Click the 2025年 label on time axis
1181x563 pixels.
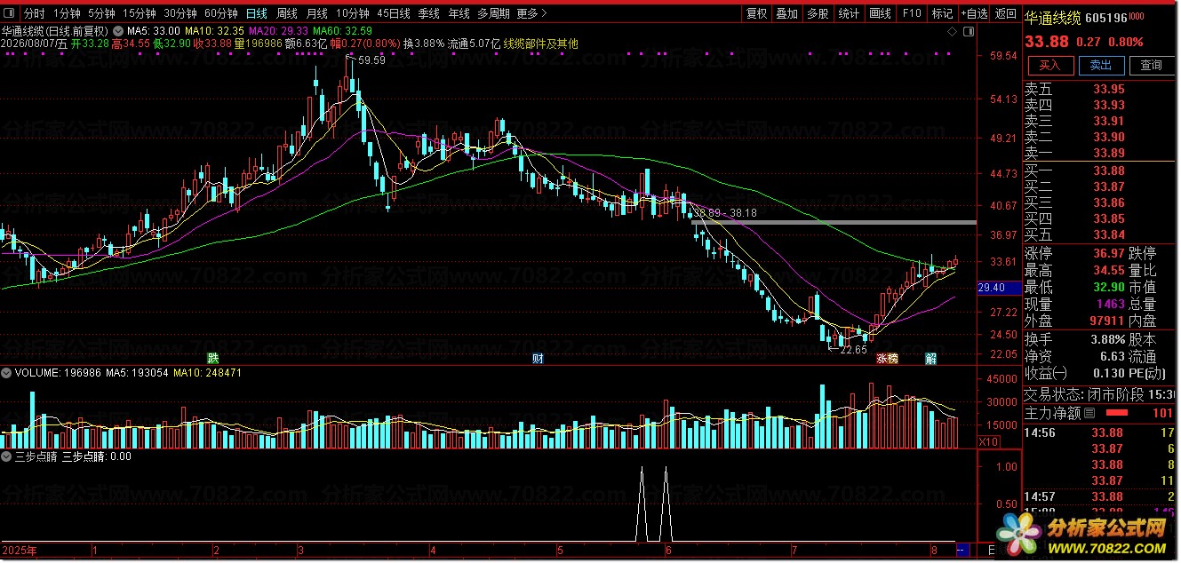pyautogui.click(x=20, y=551)
